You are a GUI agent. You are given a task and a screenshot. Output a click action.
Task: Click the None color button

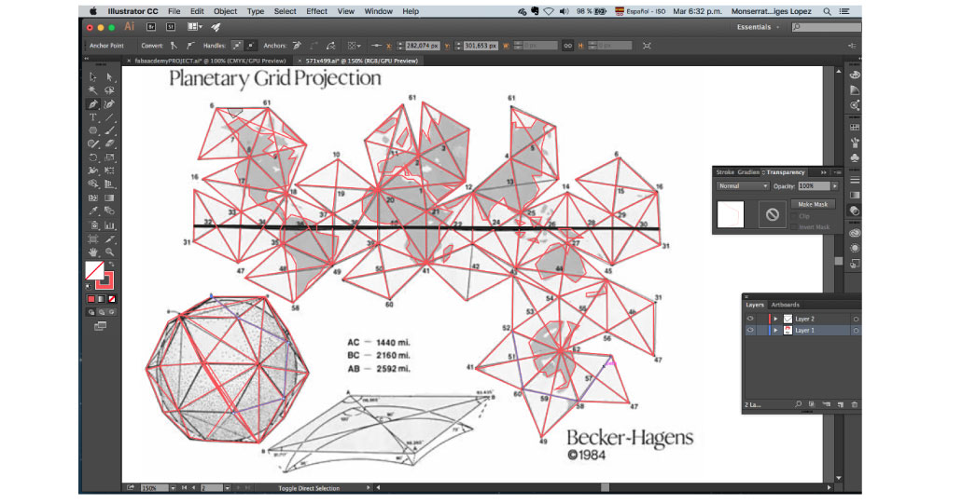pyautogui.click(x=112, y=299)
